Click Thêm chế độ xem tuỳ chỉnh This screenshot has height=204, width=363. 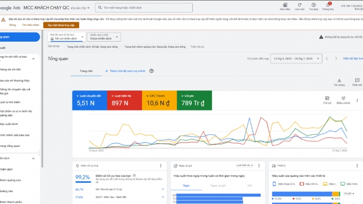pyautogui.click(x=125, y=71)
